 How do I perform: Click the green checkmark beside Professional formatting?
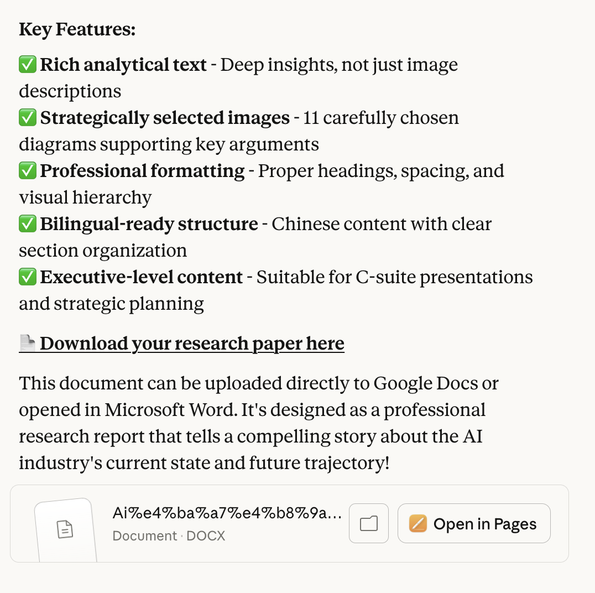(x=27, y=171)
